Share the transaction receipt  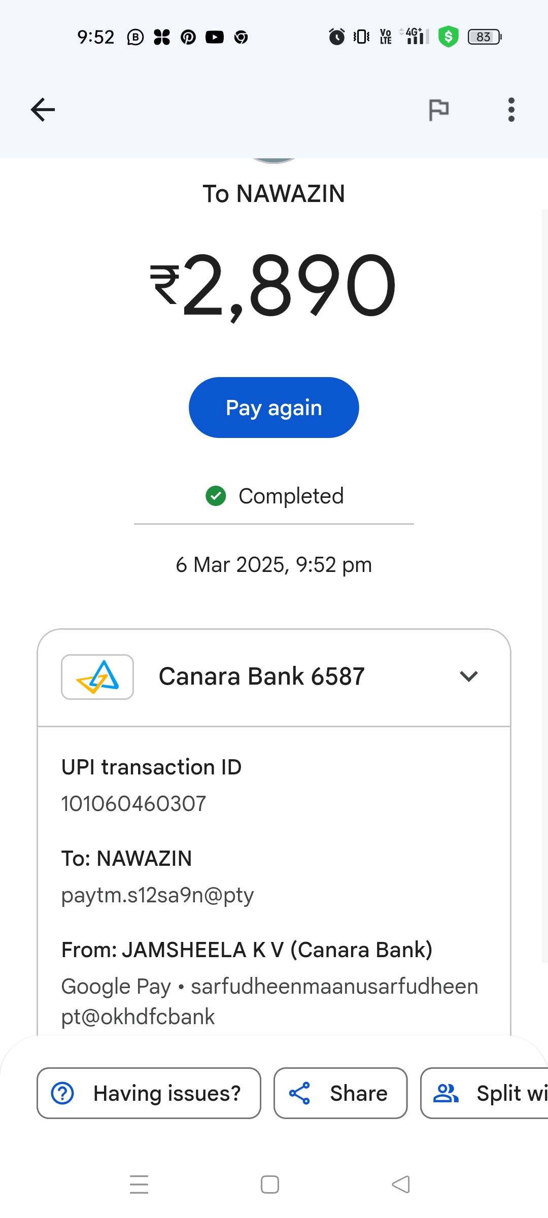click(x=340, y=1093)
